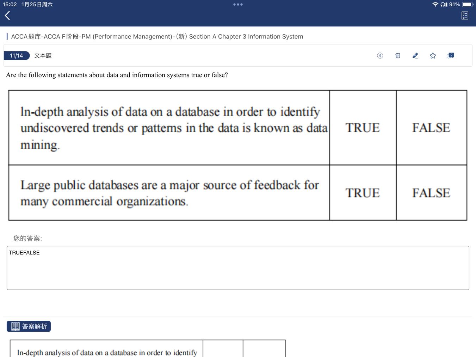Image resolution: width=476 pixels, height=357 pixels.
Task: Open the notes clipboard icon
Action: coord(397,56)
